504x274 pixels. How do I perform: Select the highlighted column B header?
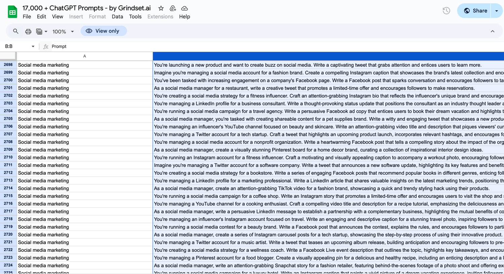[x=328, y=56]
